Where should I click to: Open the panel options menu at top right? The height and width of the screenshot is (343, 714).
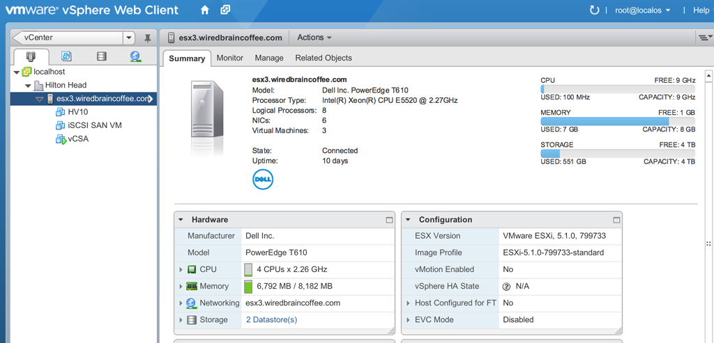coord(705,38)
